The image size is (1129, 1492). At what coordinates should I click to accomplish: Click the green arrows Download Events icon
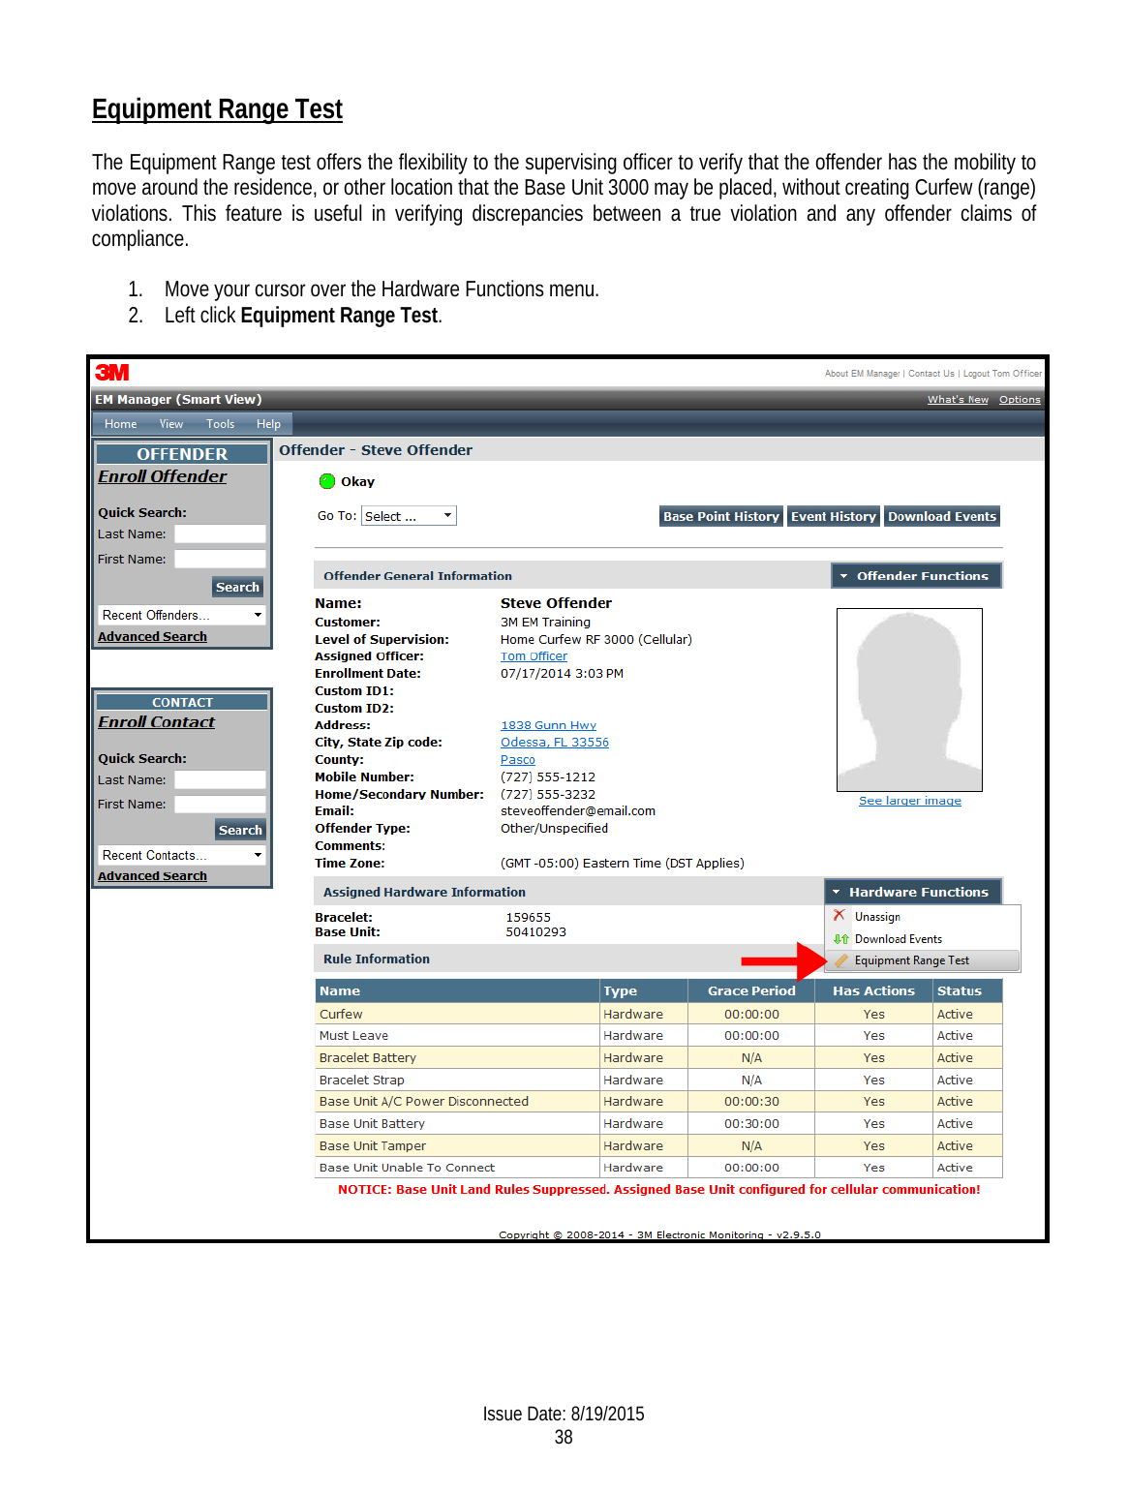pyautogui.click(x=840, y=939)
